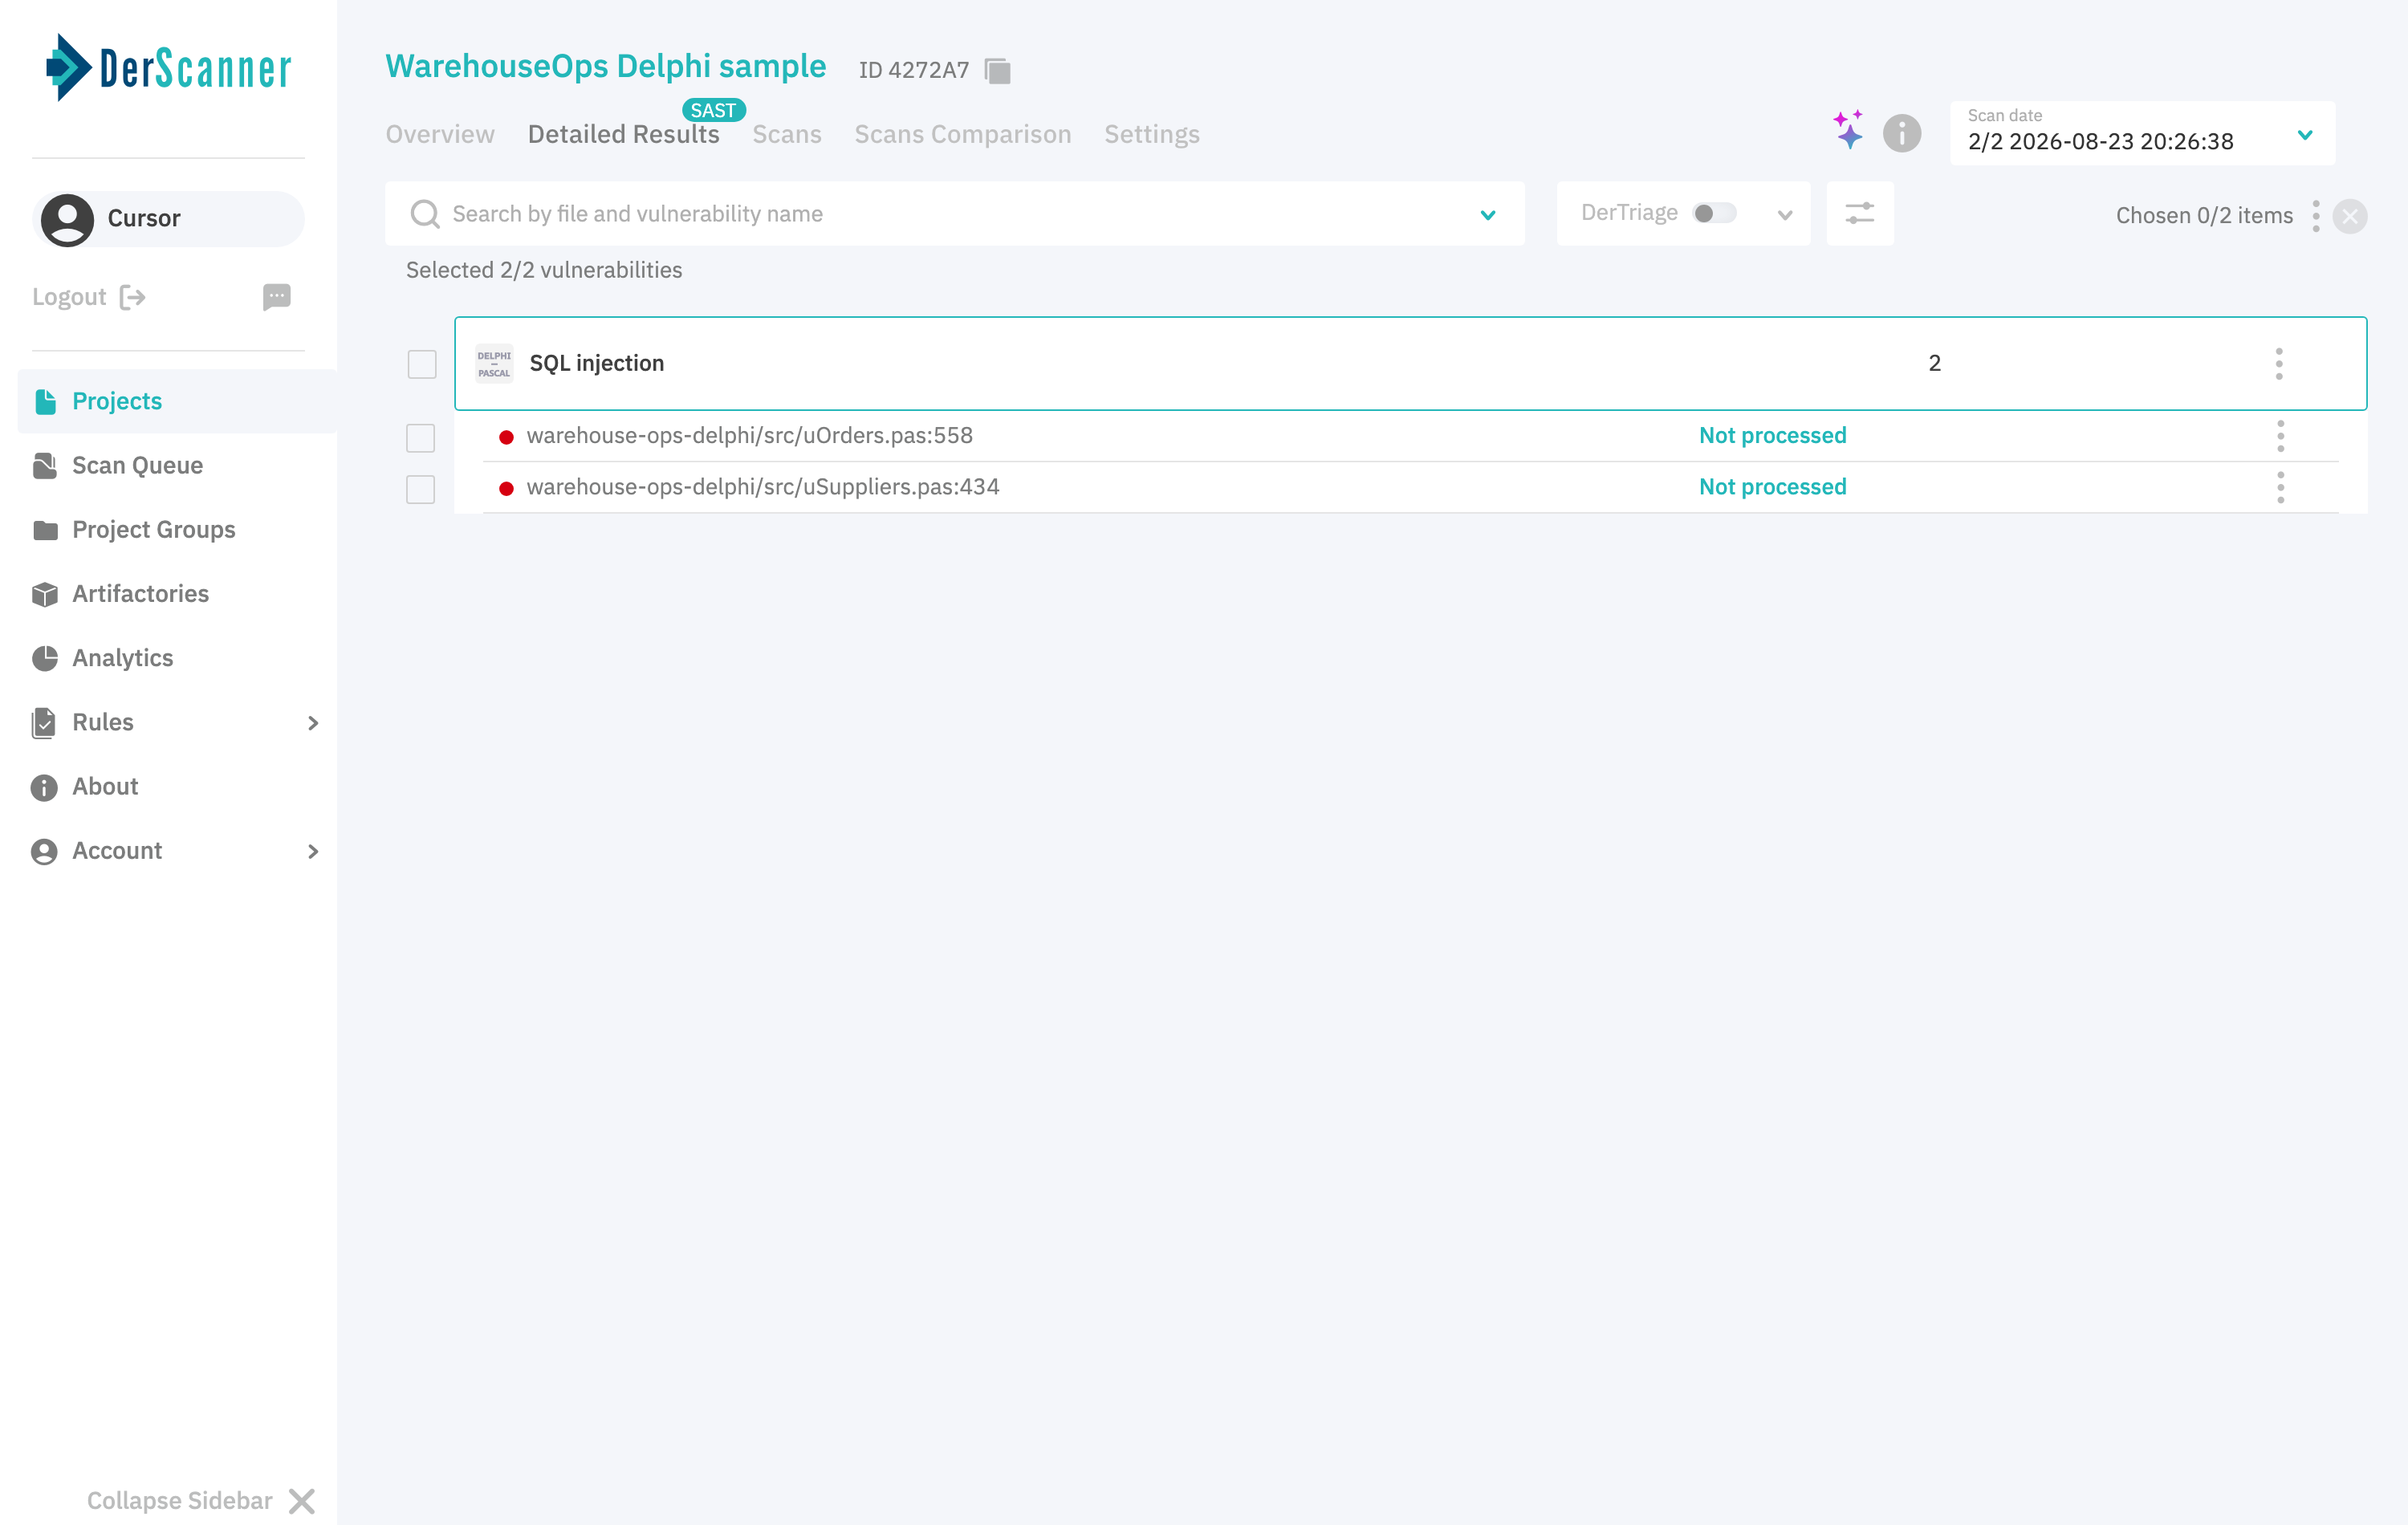Click the red severity dot for uSuppliers.pas
Viewport: 2408px width, 1525px height.
click(x=506, y=488)
